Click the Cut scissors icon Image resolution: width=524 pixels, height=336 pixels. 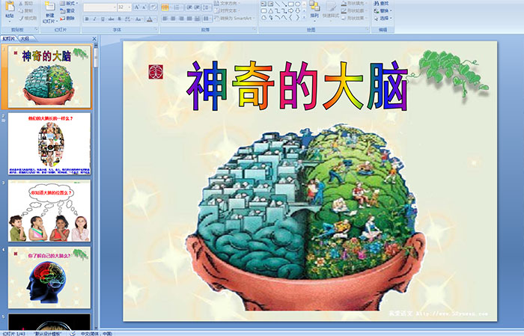(21, 3)
